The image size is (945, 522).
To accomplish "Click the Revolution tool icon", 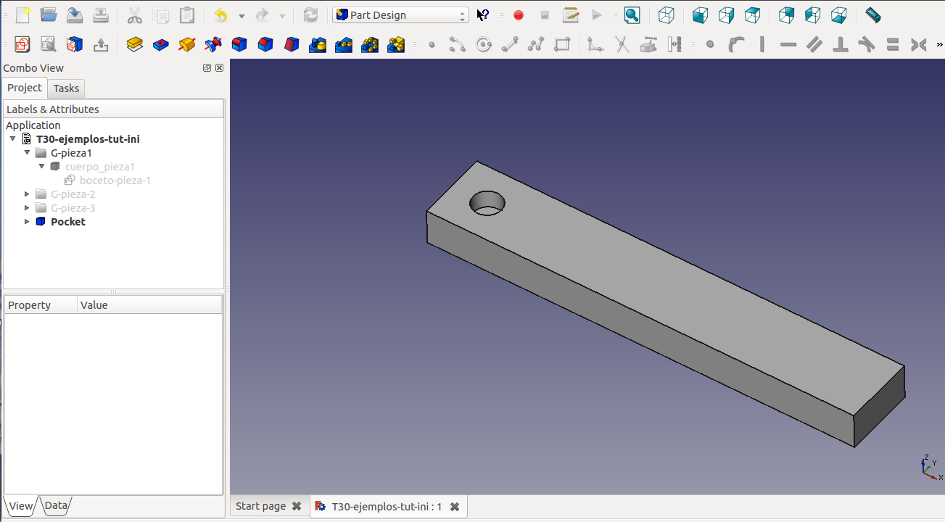I will click(187, 45).
